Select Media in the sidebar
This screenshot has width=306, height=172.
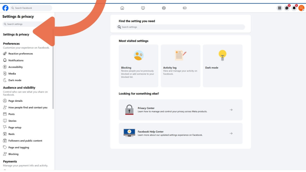pyautogui.click(x=12, y=74)
